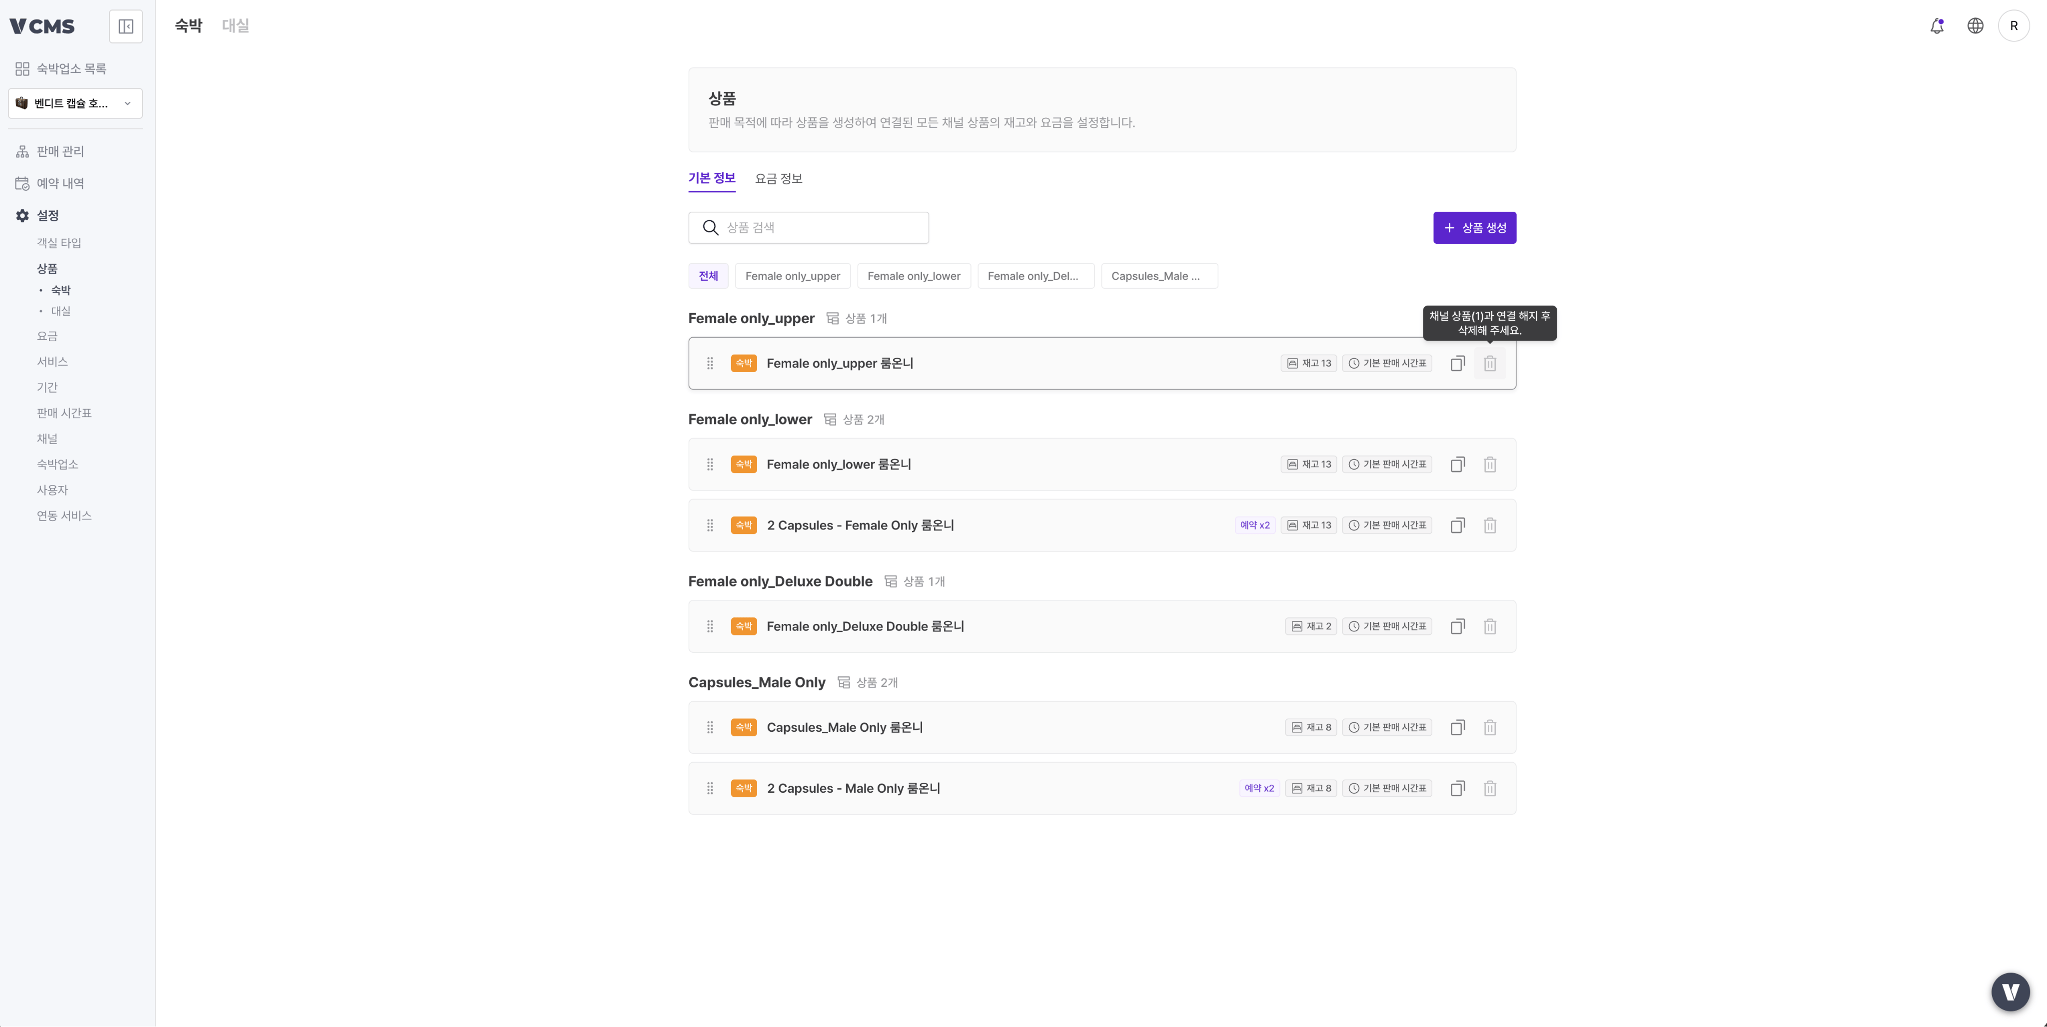Copy the Capsules_Male Only 룸온니 product
Screen dimensions: 2047x1027
pyautogui.click(x=1457, y=728)
